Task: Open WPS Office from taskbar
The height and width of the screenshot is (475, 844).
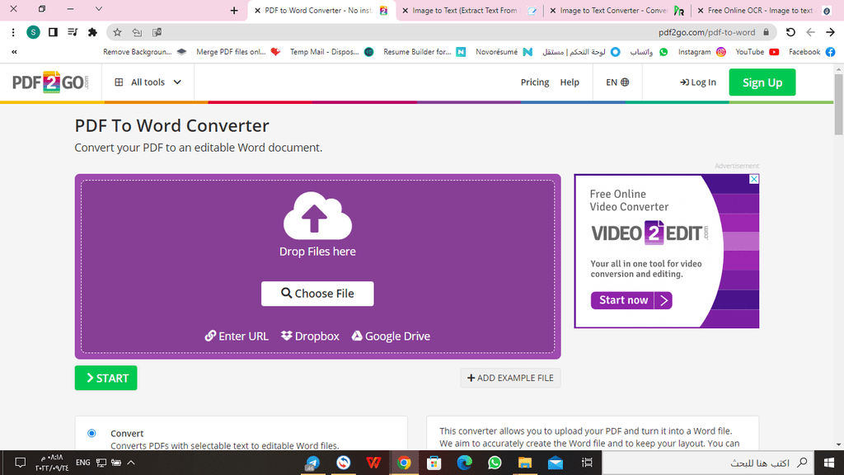Action: 373,463
